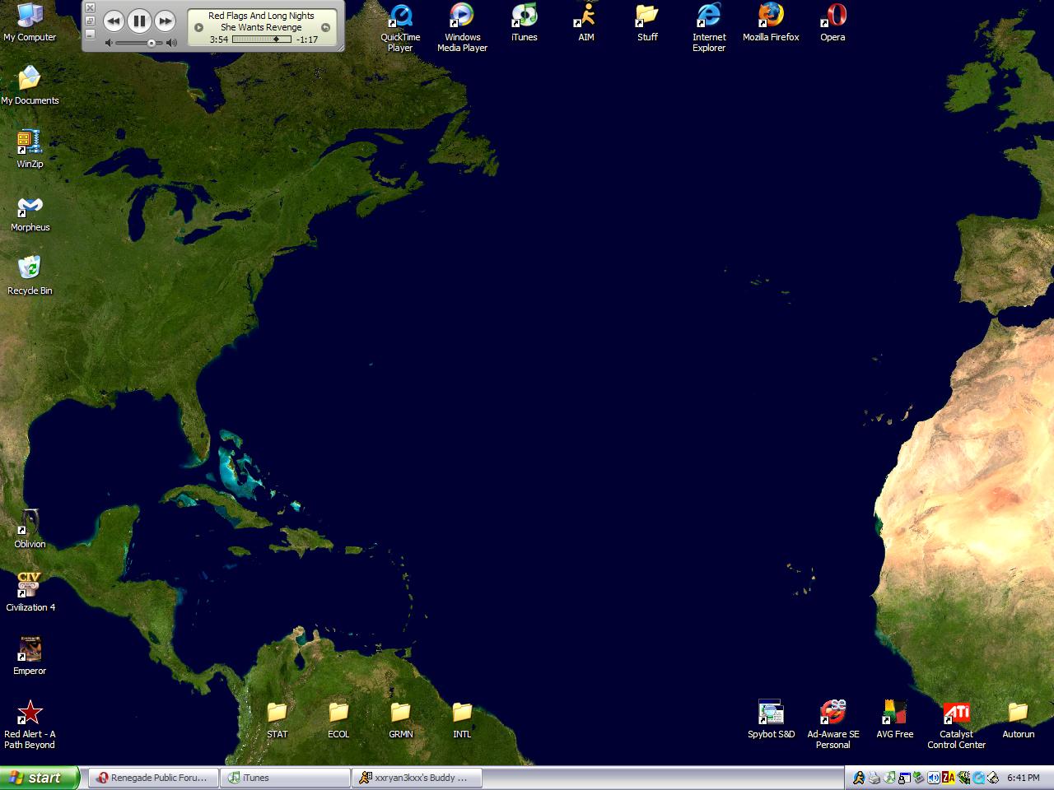Screen dimensions: 1054x790
Task: Restore iTunes mini player to full window
Action: point(91,21)
